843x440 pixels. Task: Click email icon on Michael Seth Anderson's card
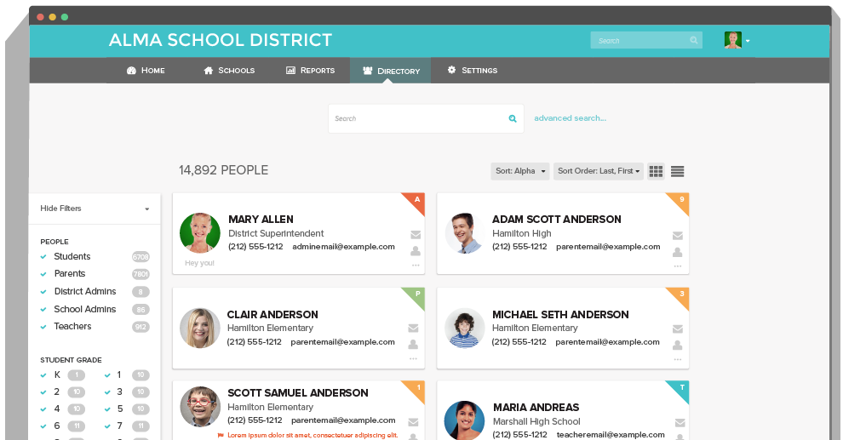678,329
